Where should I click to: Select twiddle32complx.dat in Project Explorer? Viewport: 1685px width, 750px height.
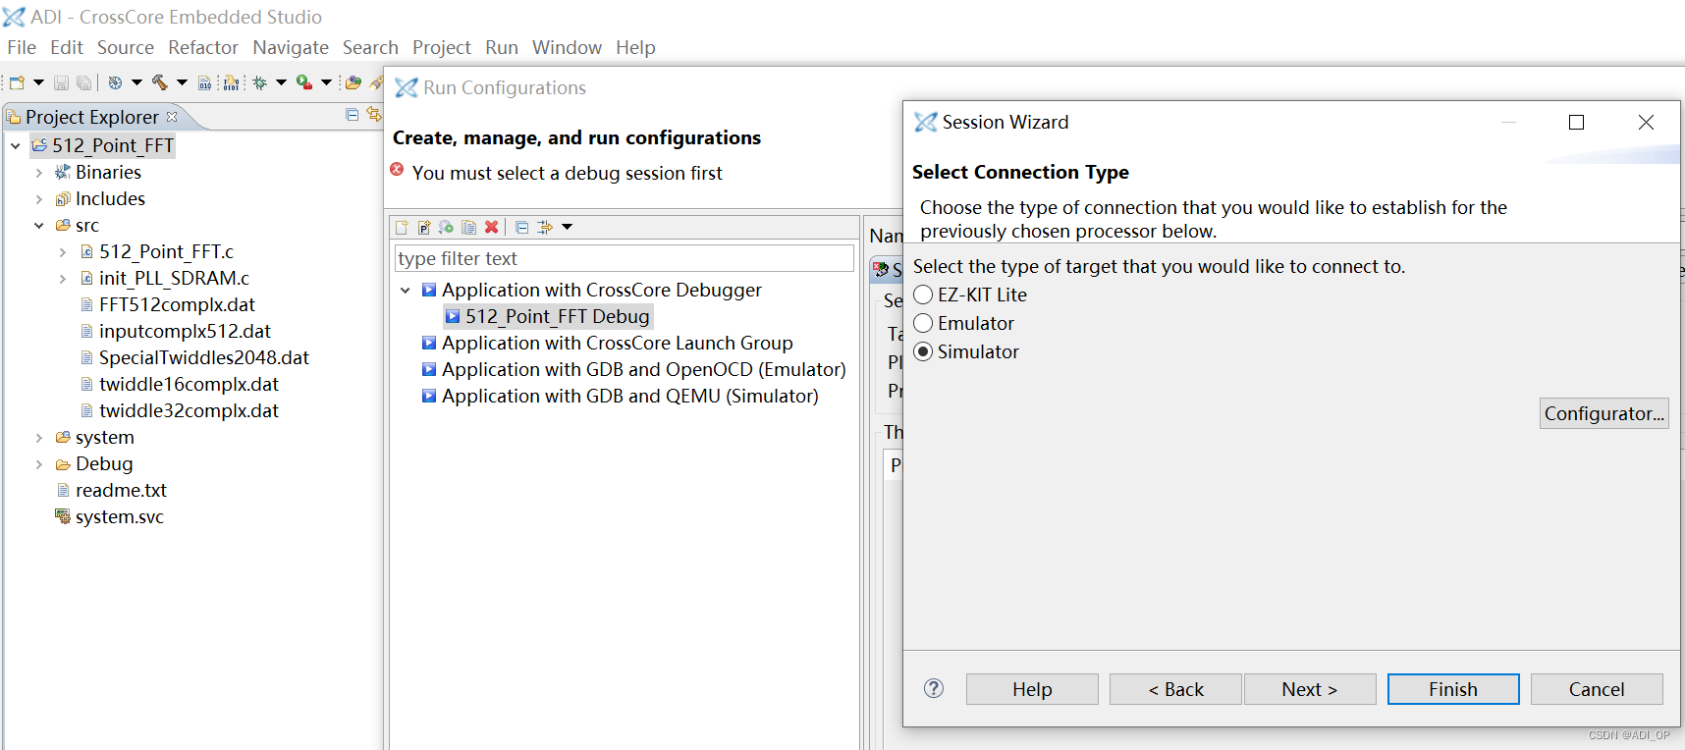[x=180, y=410]
